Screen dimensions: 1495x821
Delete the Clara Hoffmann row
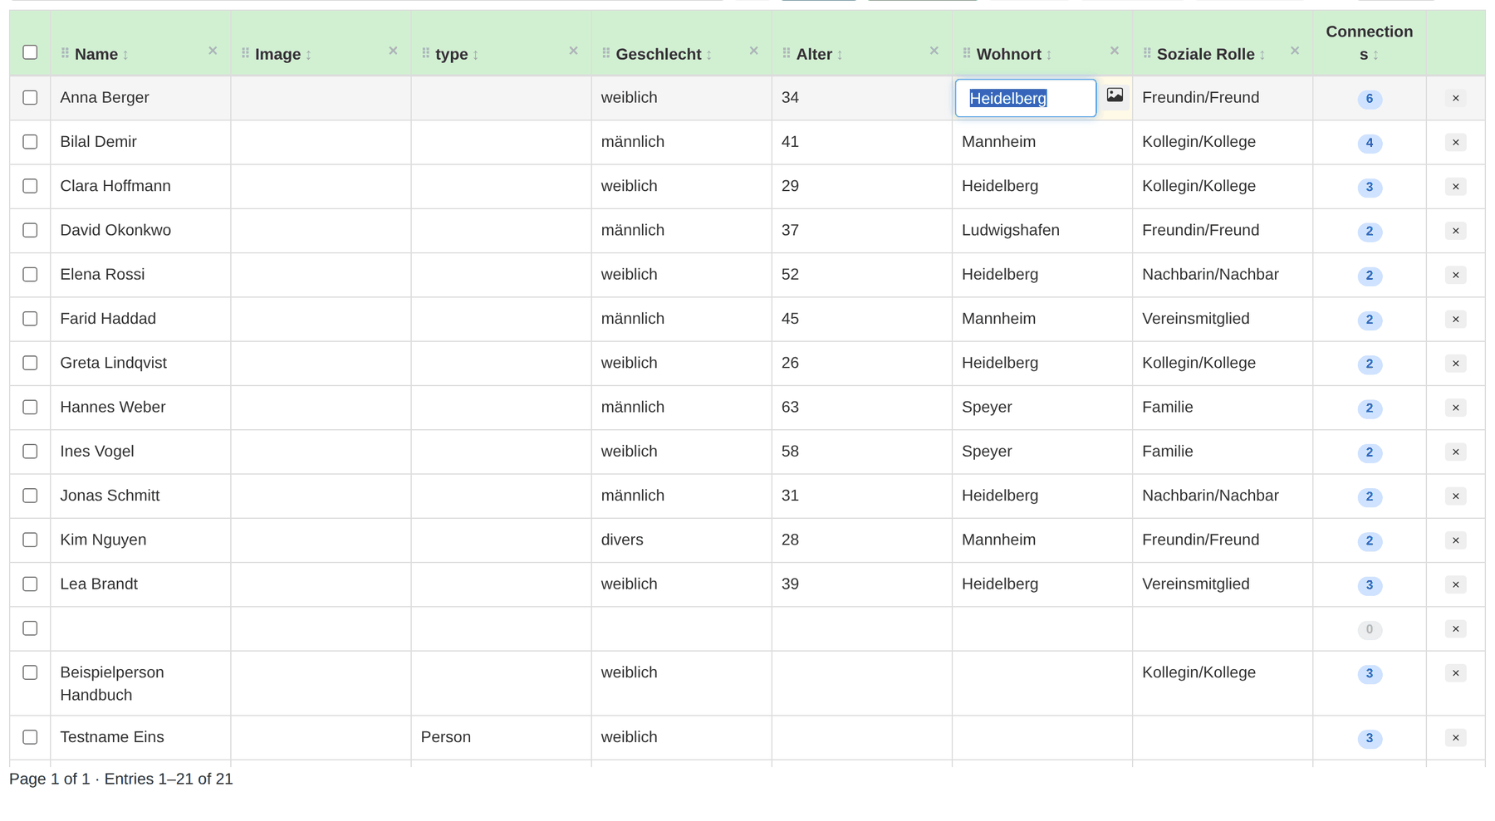tap(1455, 187)
